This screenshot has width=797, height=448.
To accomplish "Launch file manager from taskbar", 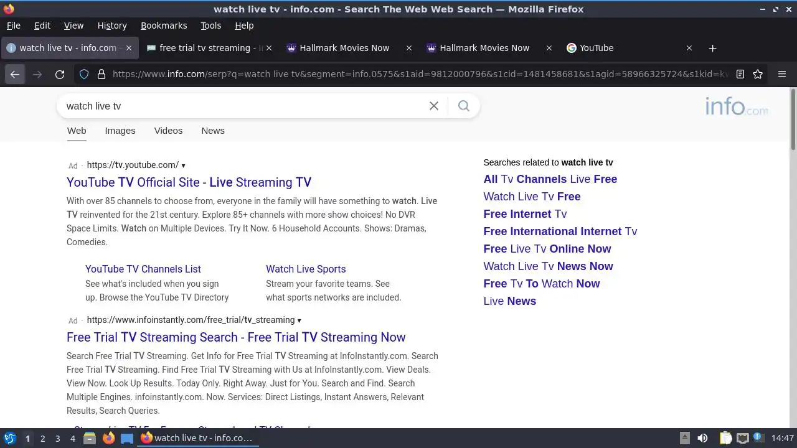I will click(x=89, y=438).
